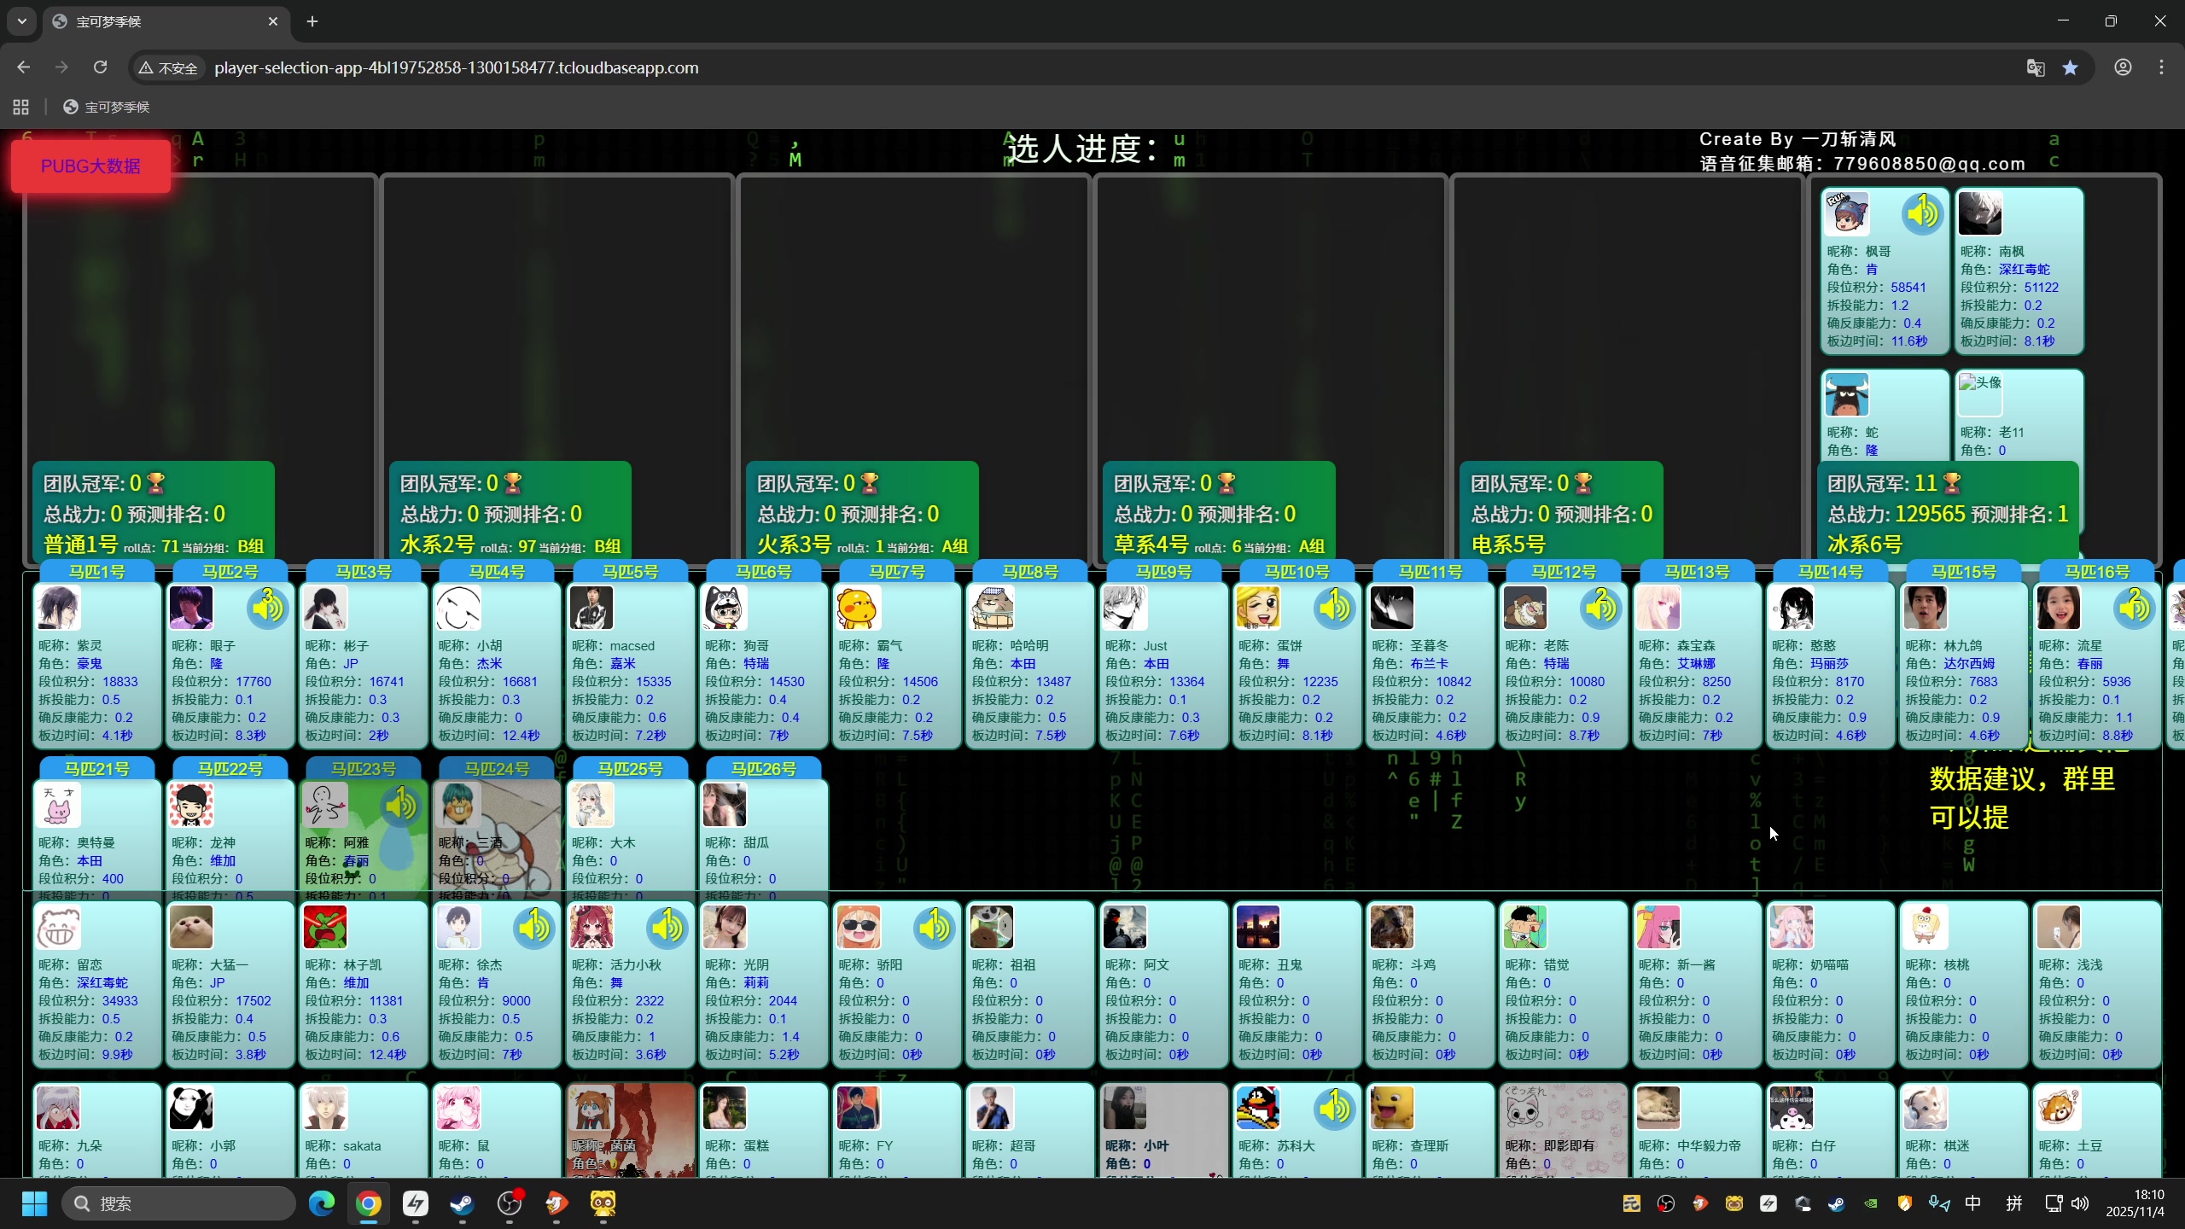Open the PUBG大数据 button
Screen dimensions: 2185x1229
[90, 166]
